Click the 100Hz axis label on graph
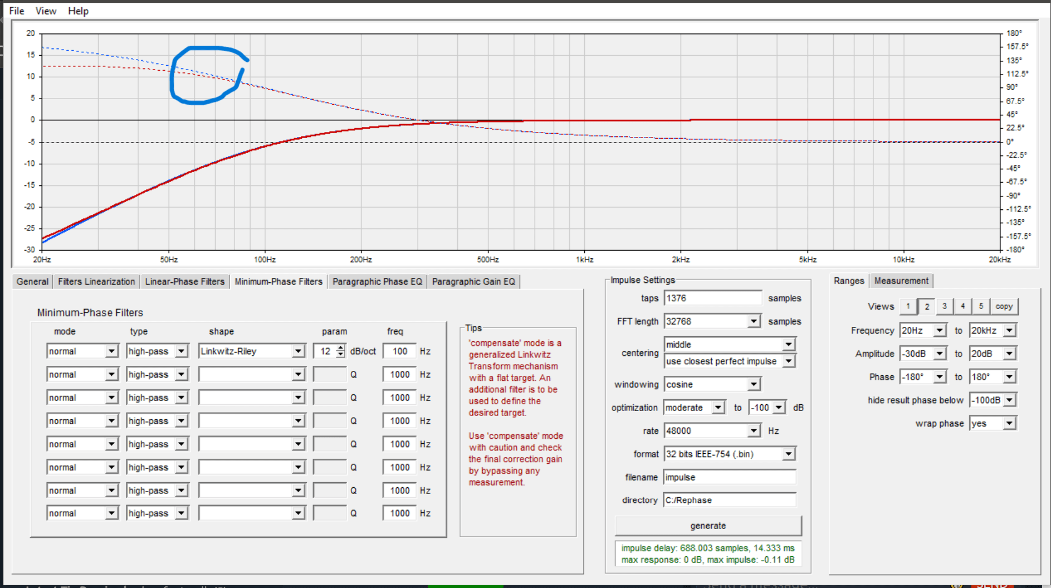The image size is (1051, 588). pos(265,259)
